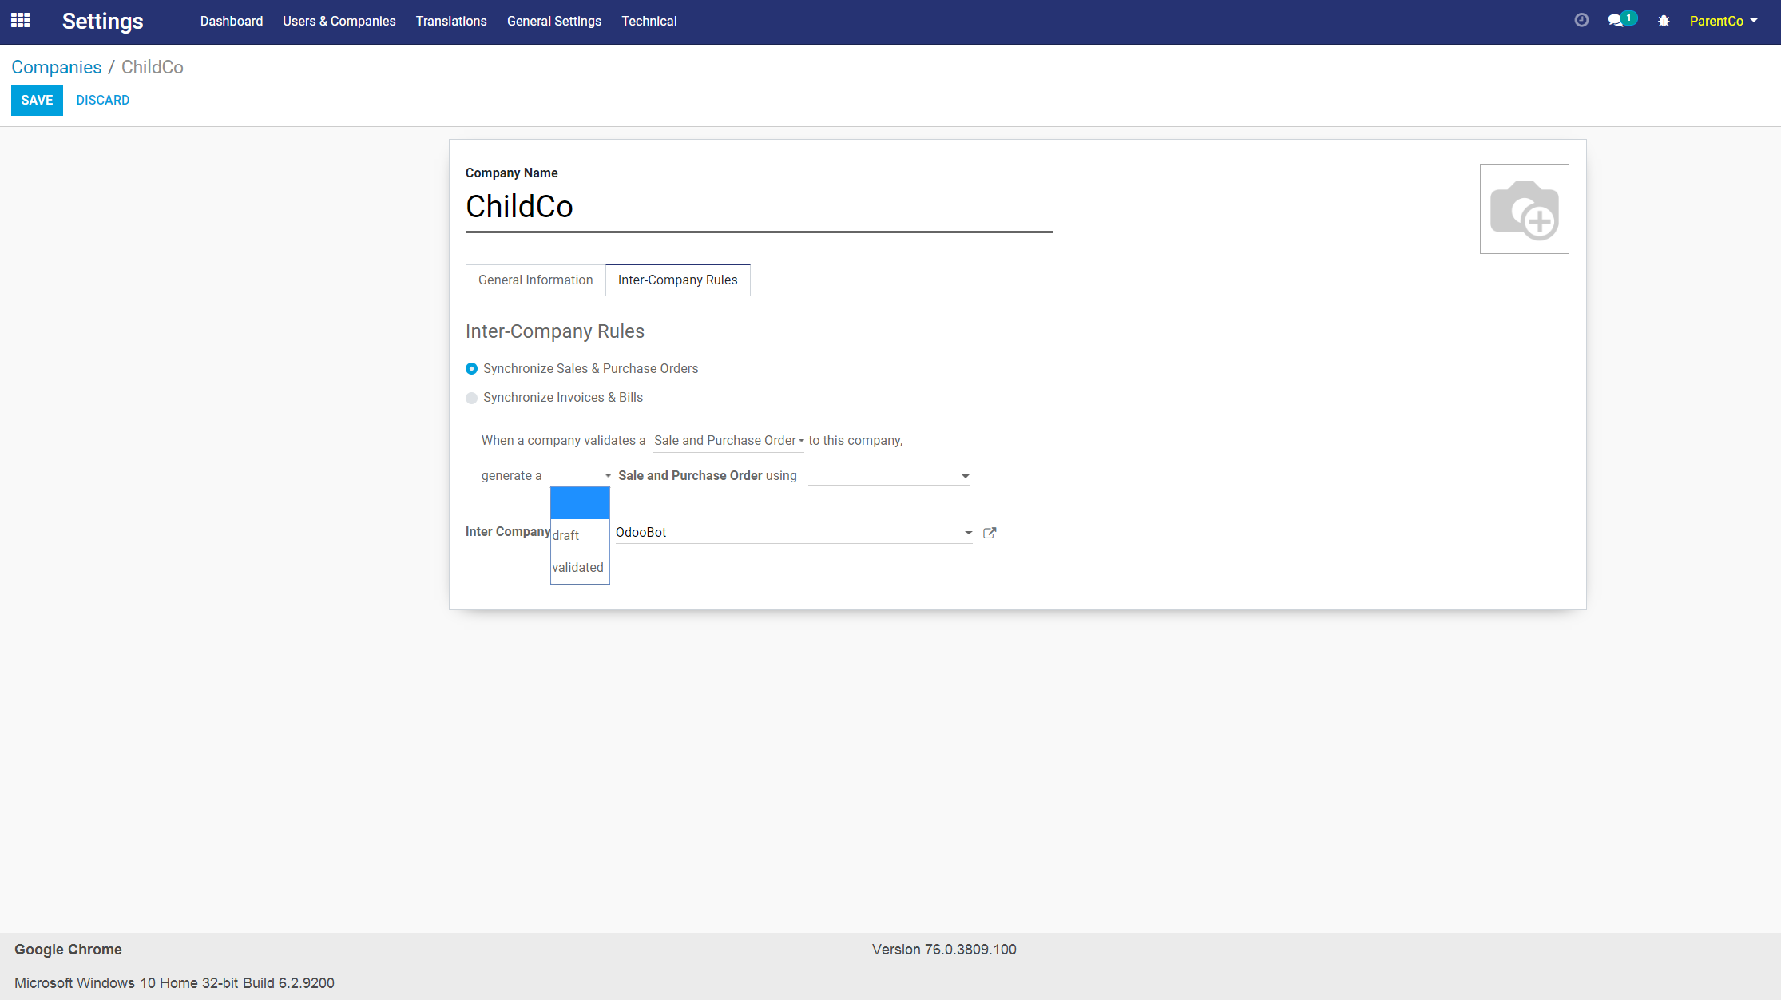
Task: Open the Technical menu
Action: 649,22
